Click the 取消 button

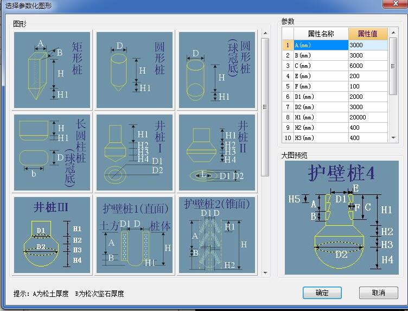379,293
